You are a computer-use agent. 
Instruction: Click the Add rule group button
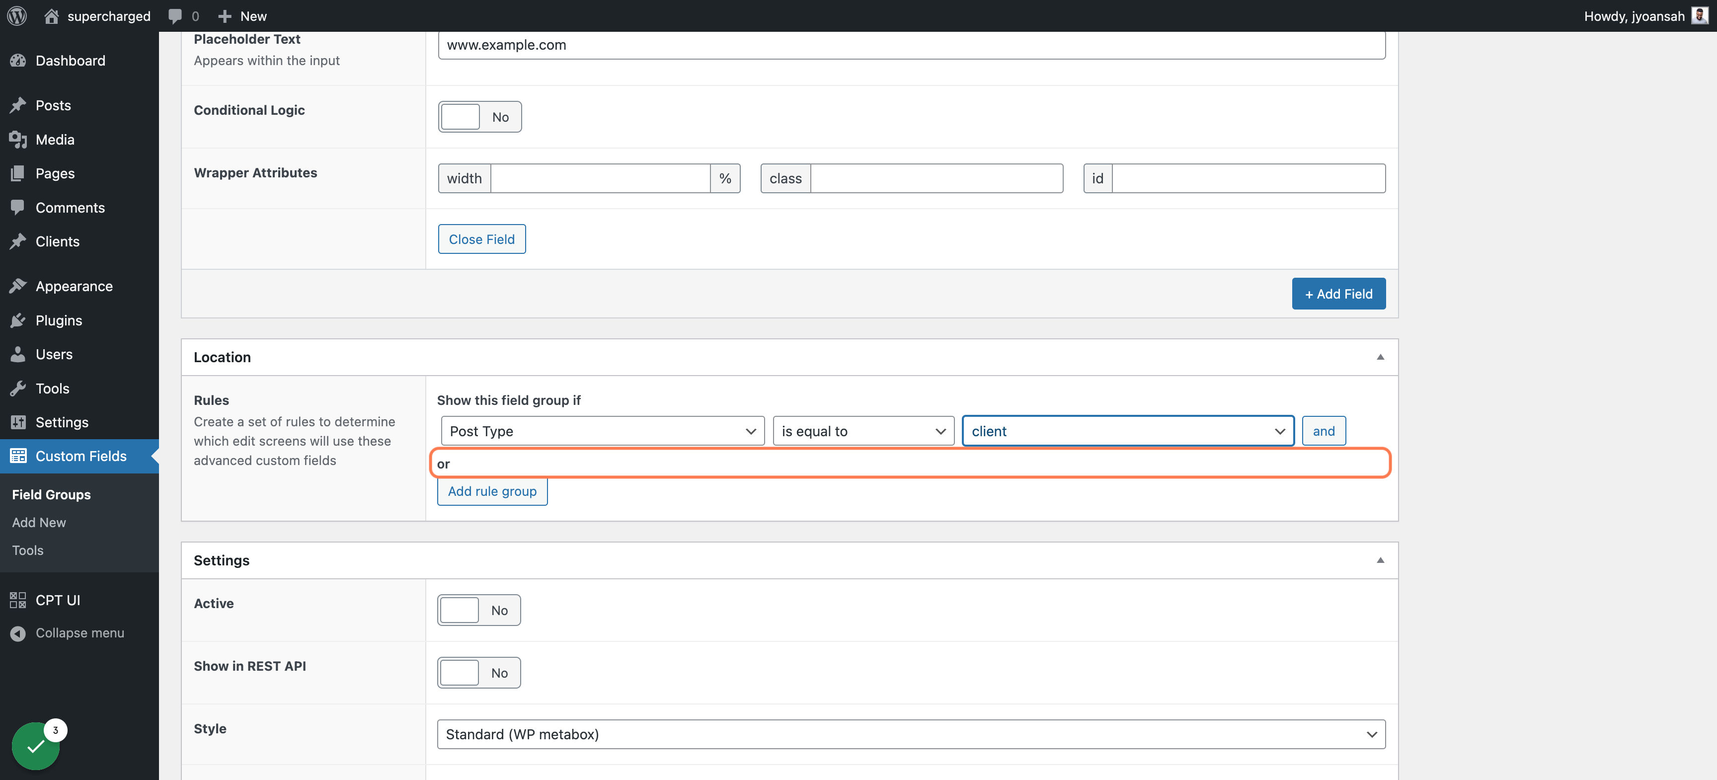[492, 491]
